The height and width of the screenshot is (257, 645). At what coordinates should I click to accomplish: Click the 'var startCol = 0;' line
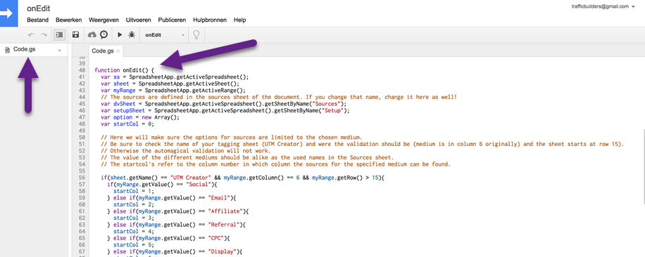click(127, 124)
